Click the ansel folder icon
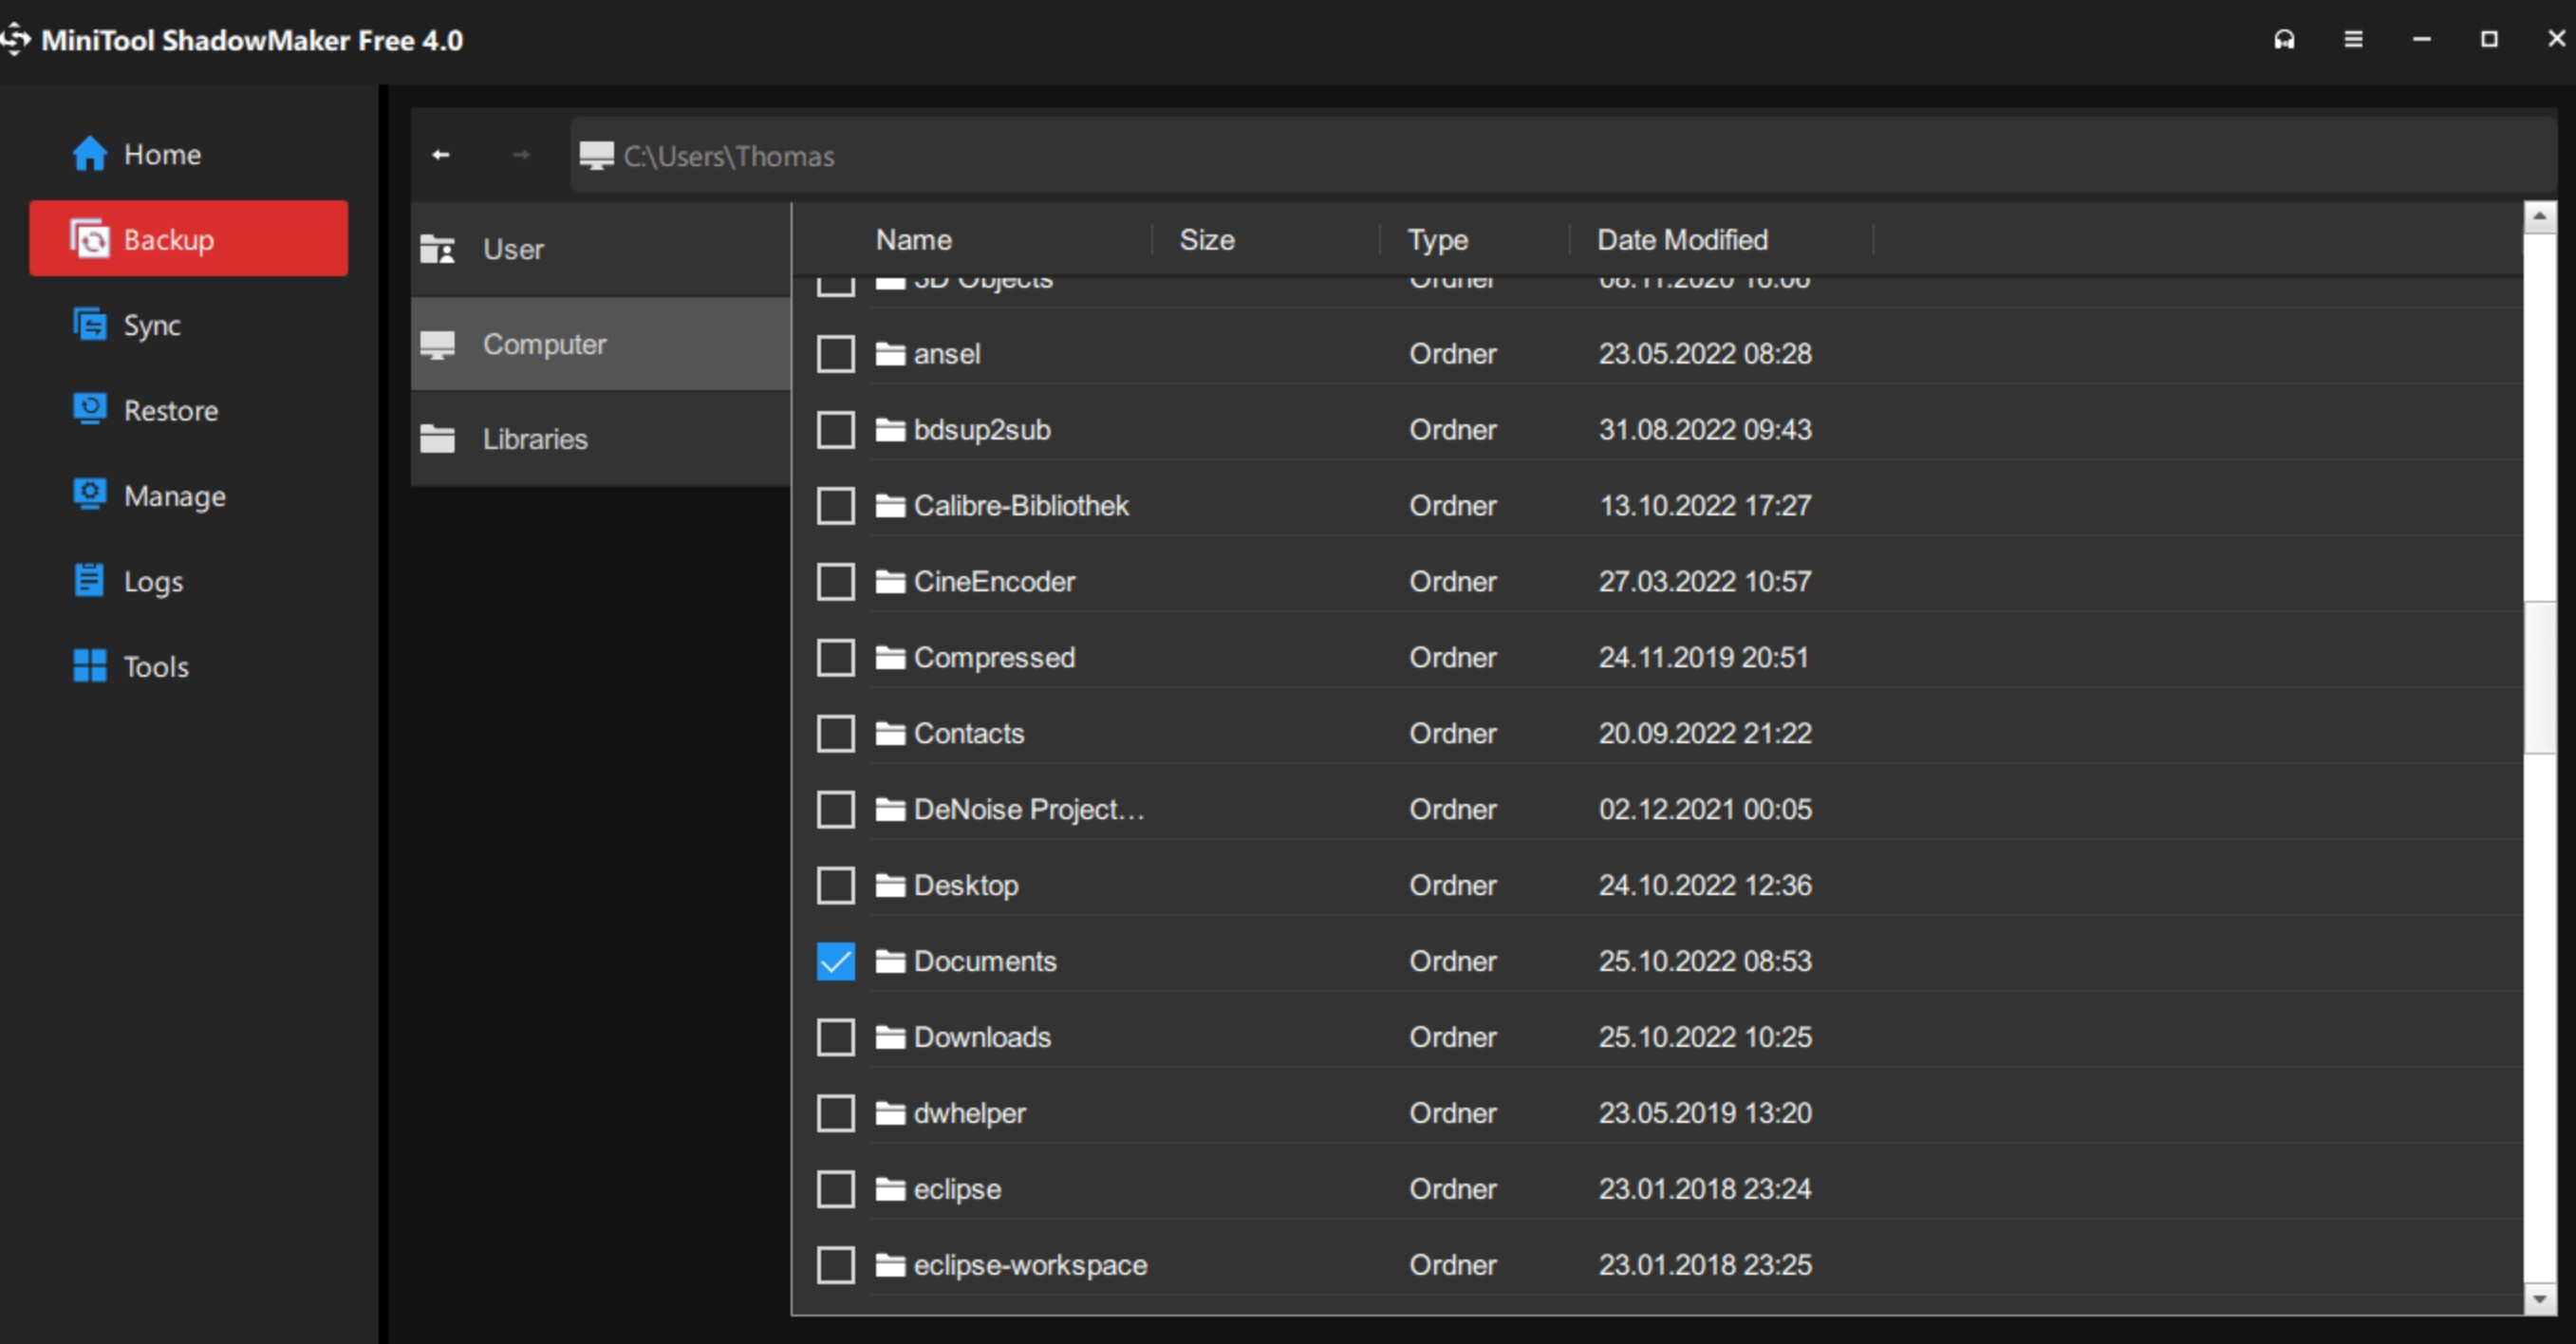 click(x=890, y=354)
